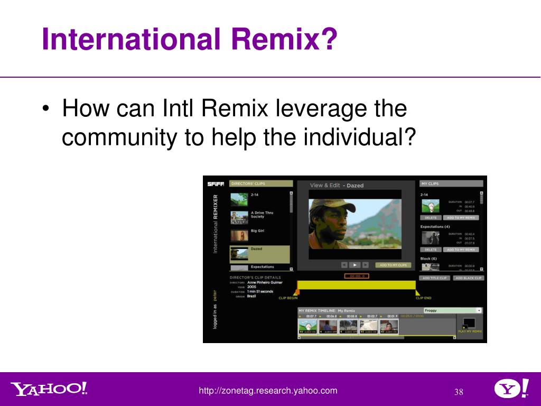Add the 2-14 clip to my remix
This screenshot has height=406, width=541.
(461, 218)
